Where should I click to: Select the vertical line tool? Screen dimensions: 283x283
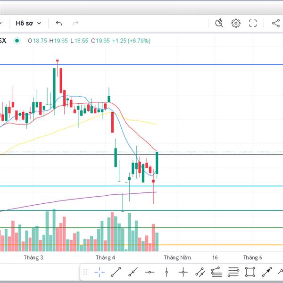(x=166, y=272)
